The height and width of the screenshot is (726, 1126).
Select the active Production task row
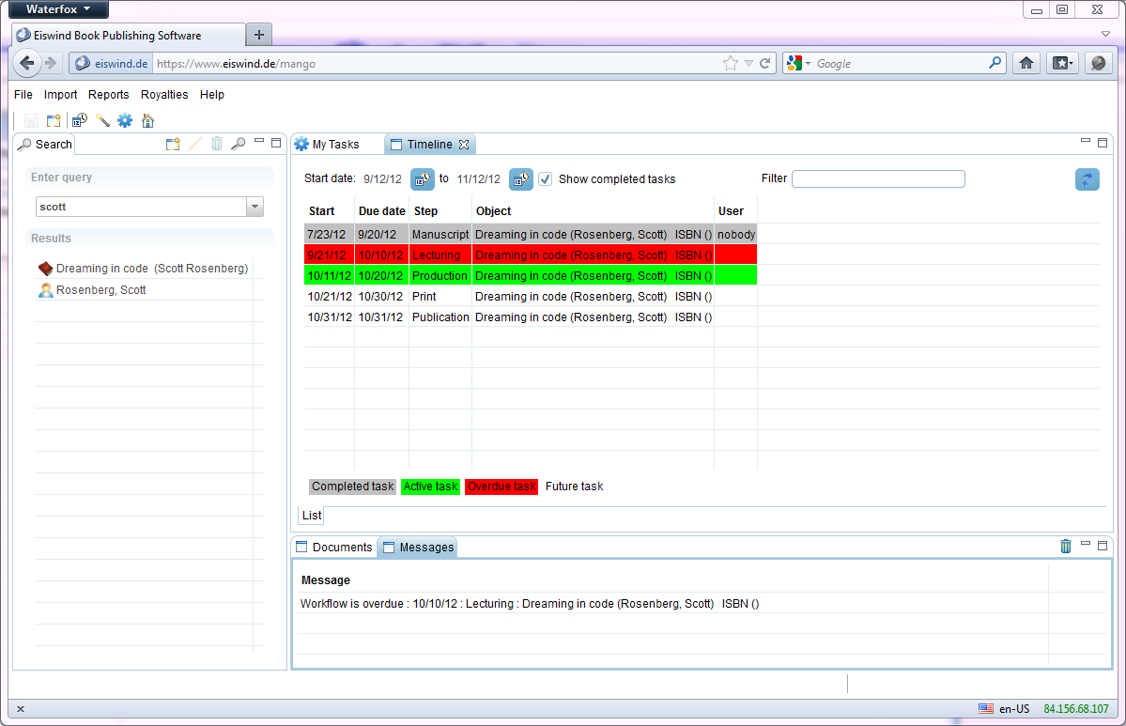[531, 276]
